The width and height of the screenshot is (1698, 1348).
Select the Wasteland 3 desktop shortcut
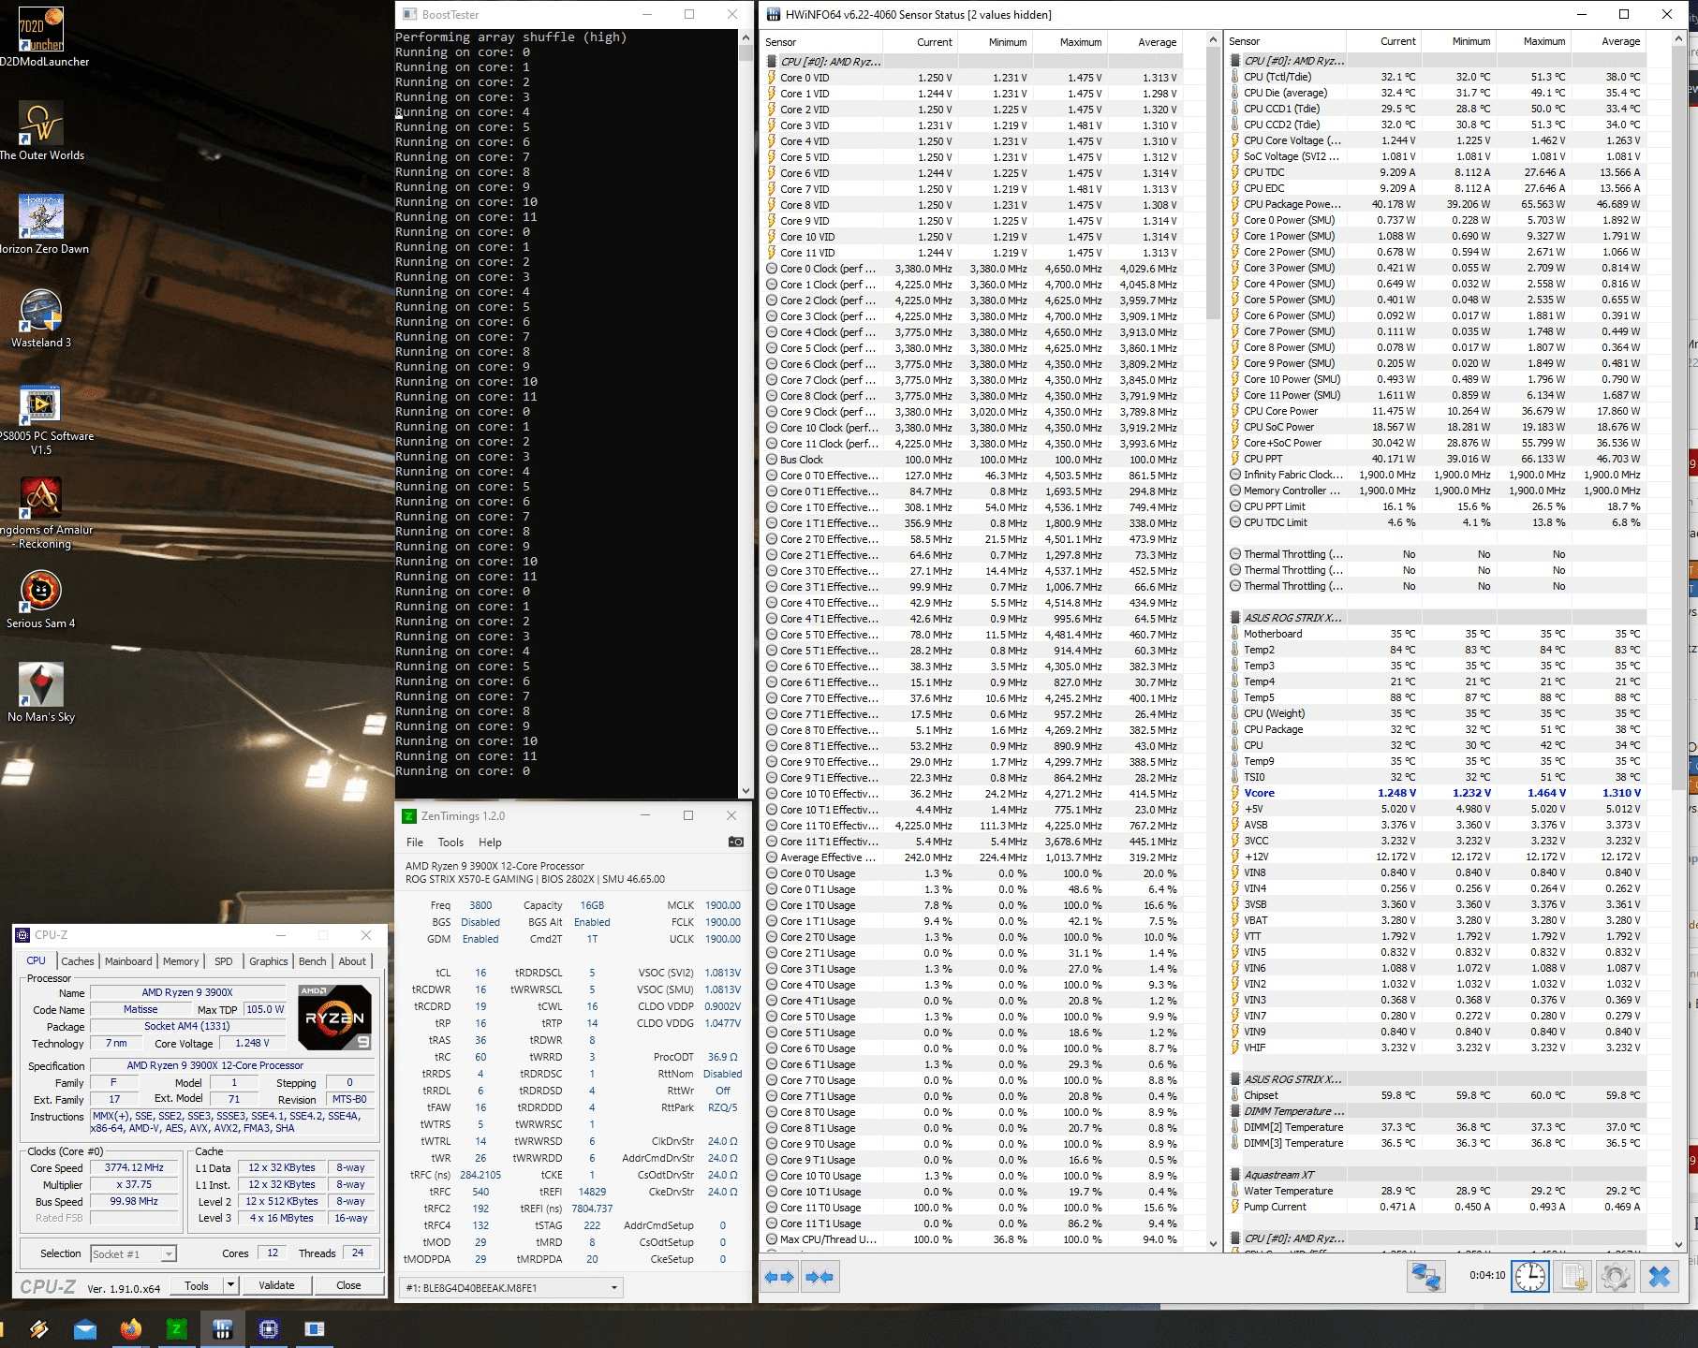(x=41, y=318)
